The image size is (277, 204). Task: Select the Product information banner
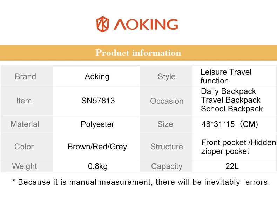tap(138, 53)
